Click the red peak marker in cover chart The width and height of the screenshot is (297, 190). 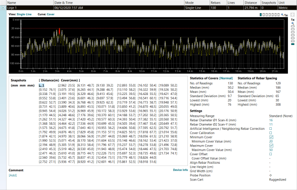click(x=60, y=31)
